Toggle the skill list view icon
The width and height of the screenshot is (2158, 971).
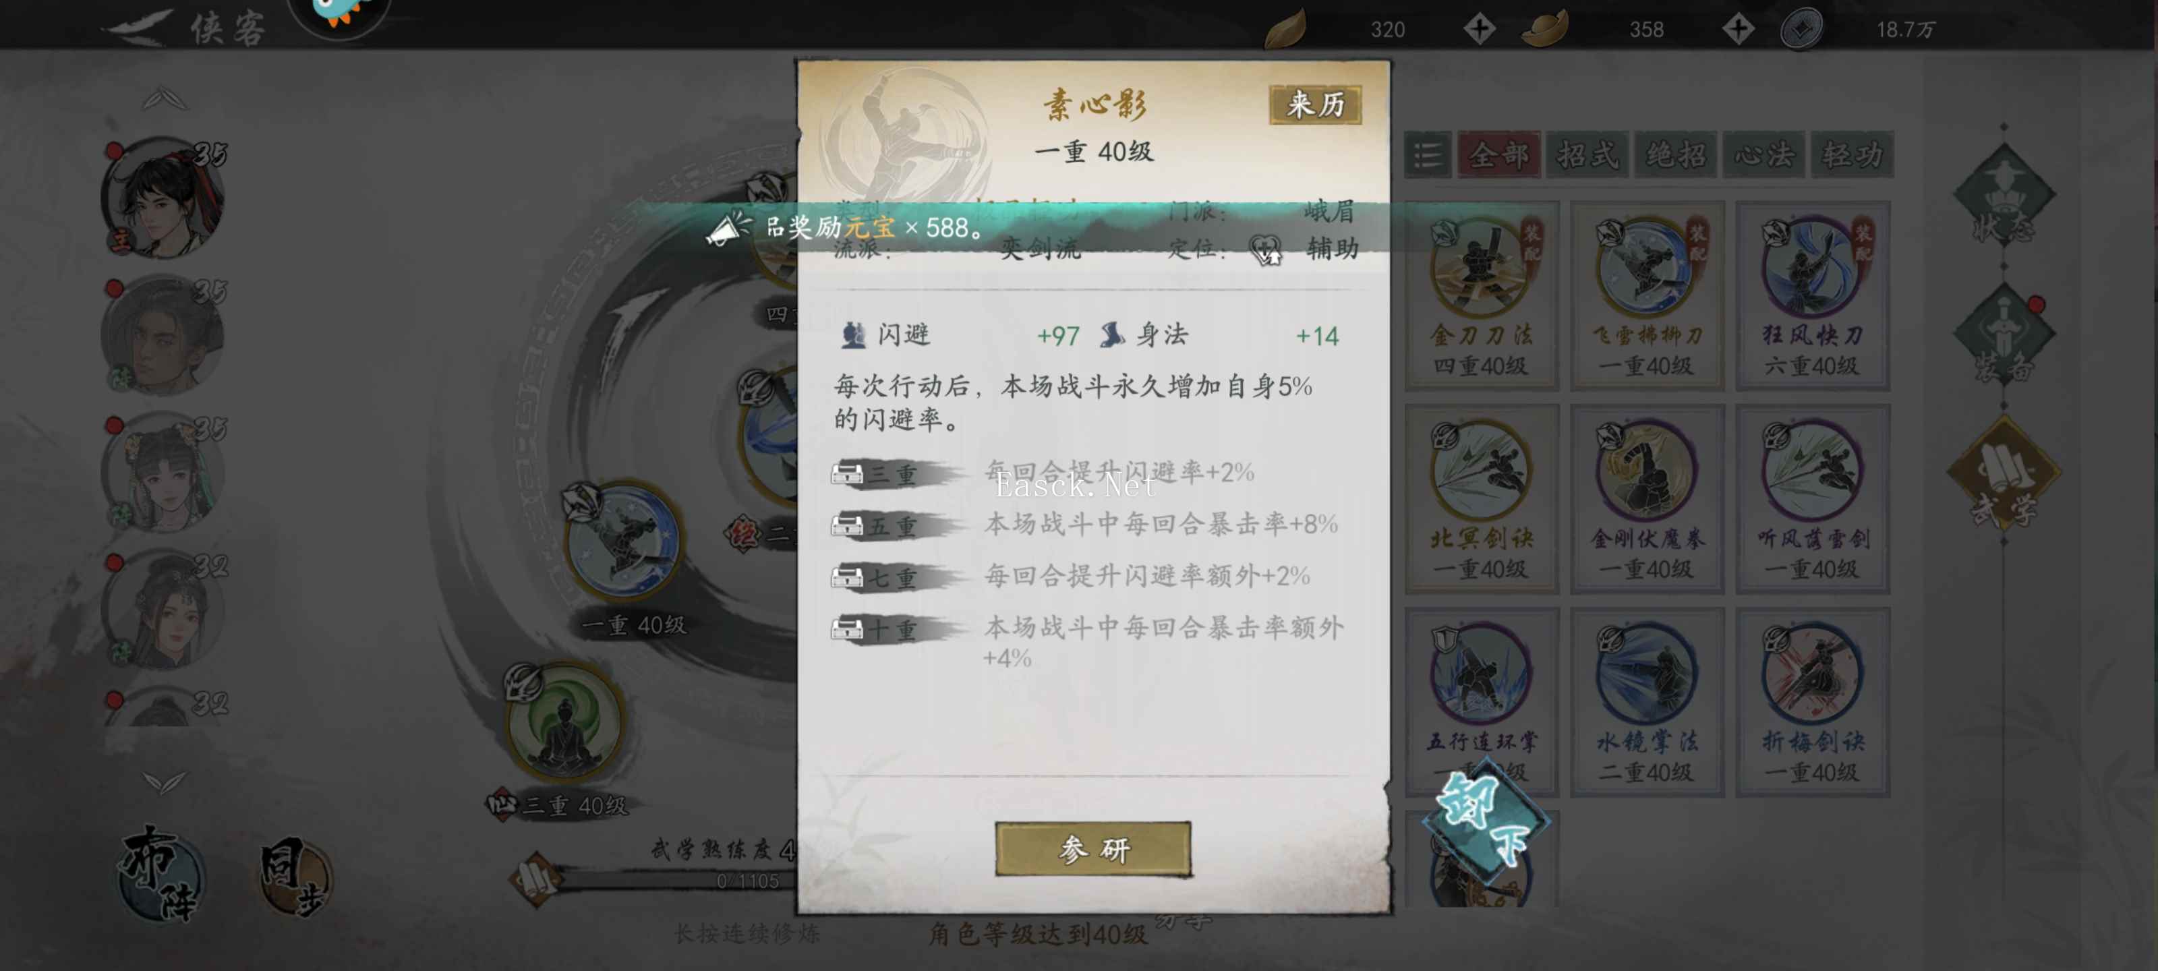point(1428,154)
